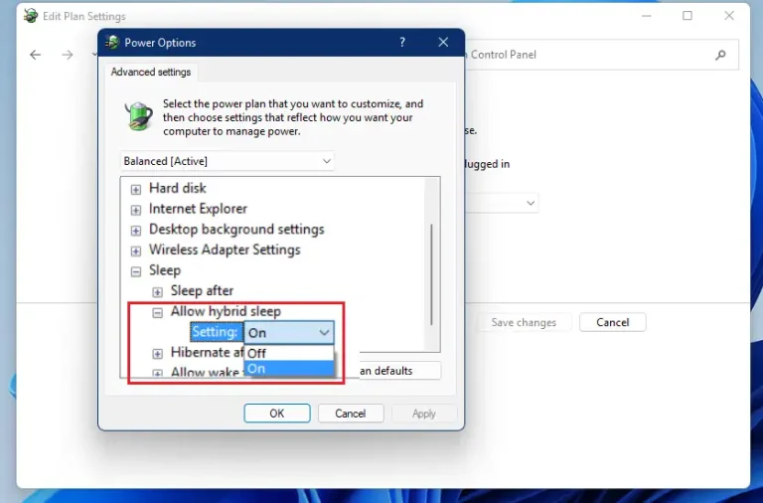Select Desktop background settings label
The width and height of the screenshot is (763, 503).
(x=236, y=229)
